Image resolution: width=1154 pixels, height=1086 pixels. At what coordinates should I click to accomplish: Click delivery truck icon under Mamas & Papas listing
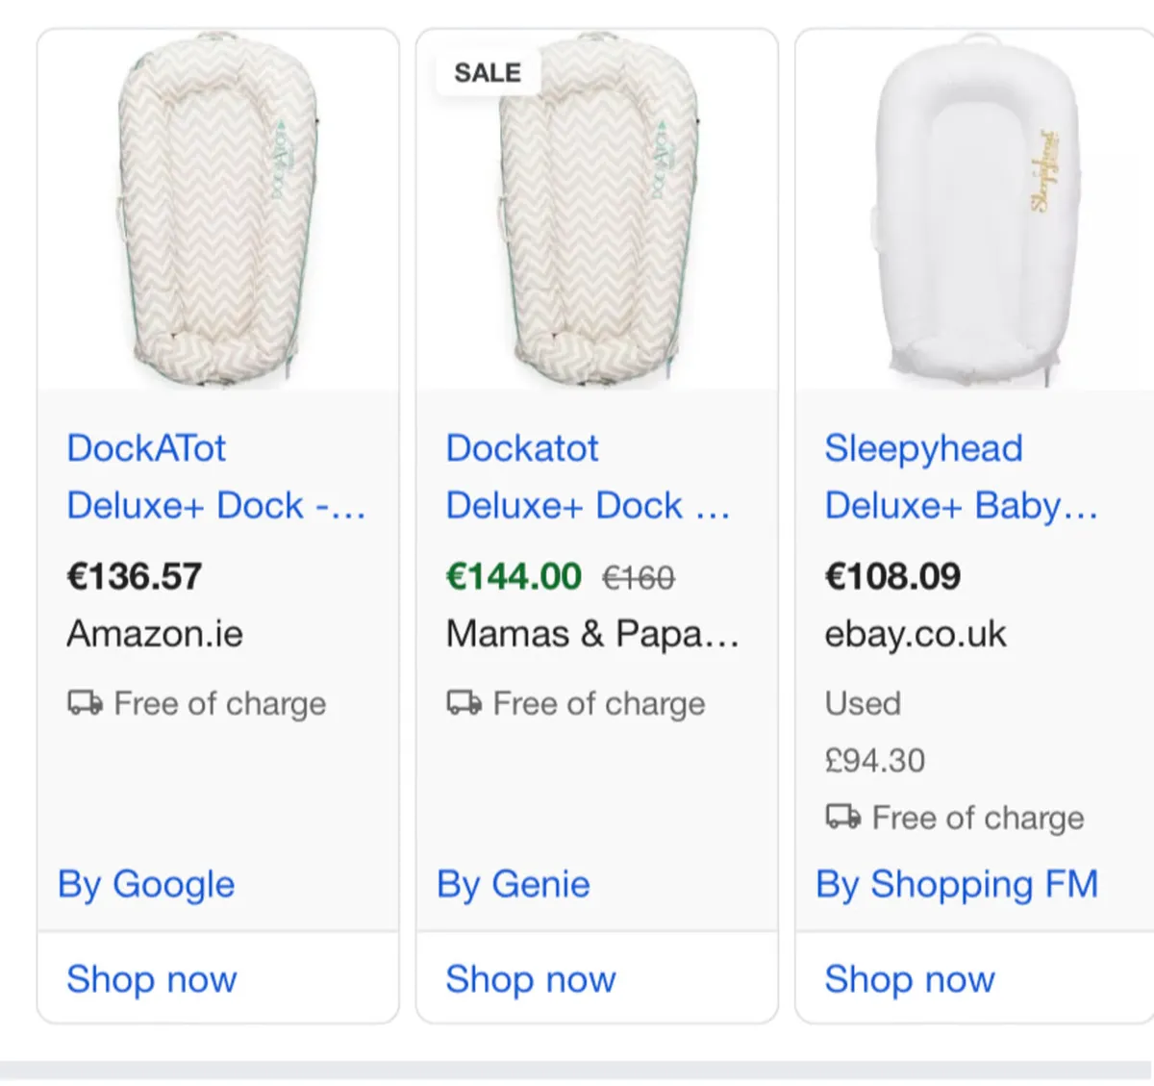[464, 703]
